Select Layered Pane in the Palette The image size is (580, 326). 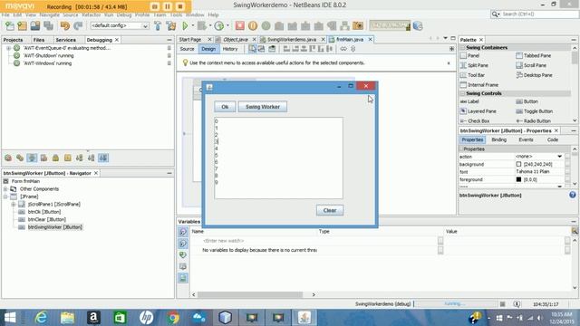click(478, 110)
